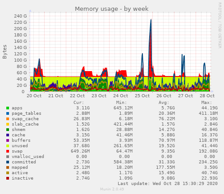The image size is (224, 194).
Task: Click the Memory usage - by week title
Action: tap(112, 9)
